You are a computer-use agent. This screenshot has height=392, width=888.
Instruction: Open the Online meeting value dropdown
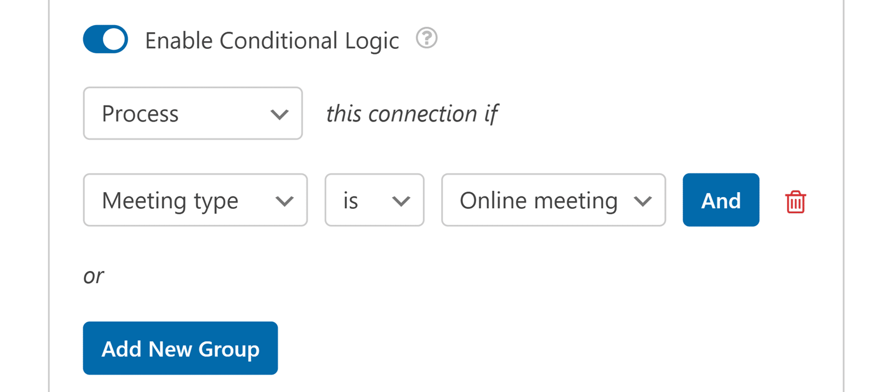pos(553,200)
